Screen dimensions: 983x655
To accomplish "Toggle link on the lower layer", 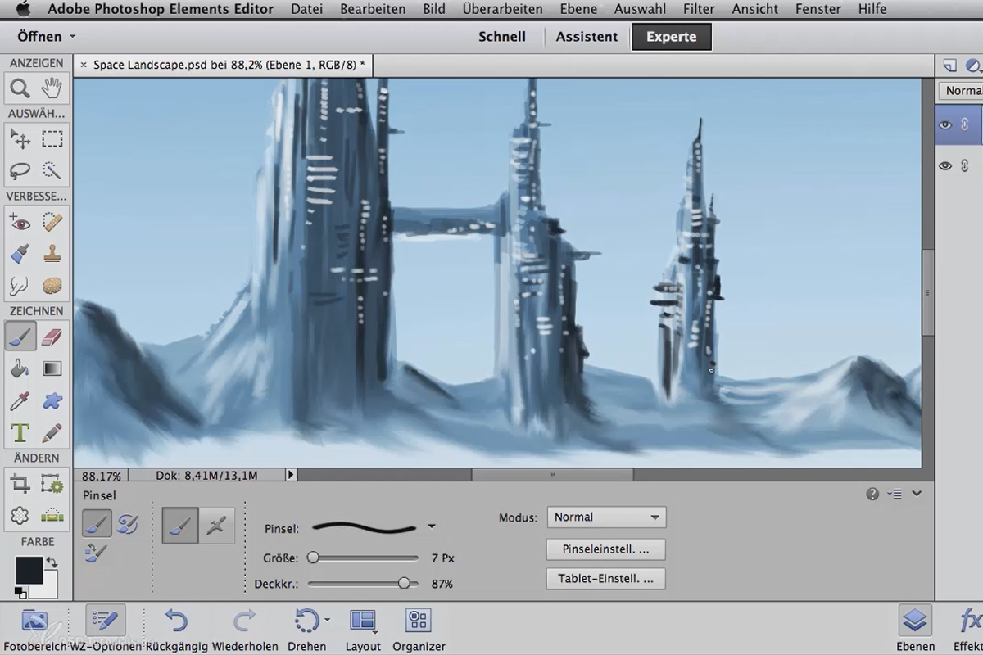I will [965, 166].
